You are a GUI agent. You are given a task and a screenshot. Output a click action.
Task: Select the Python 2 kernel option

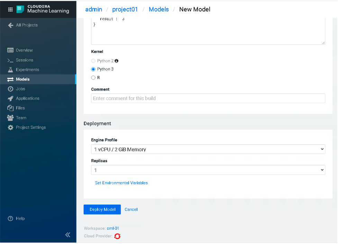[93, 61]
